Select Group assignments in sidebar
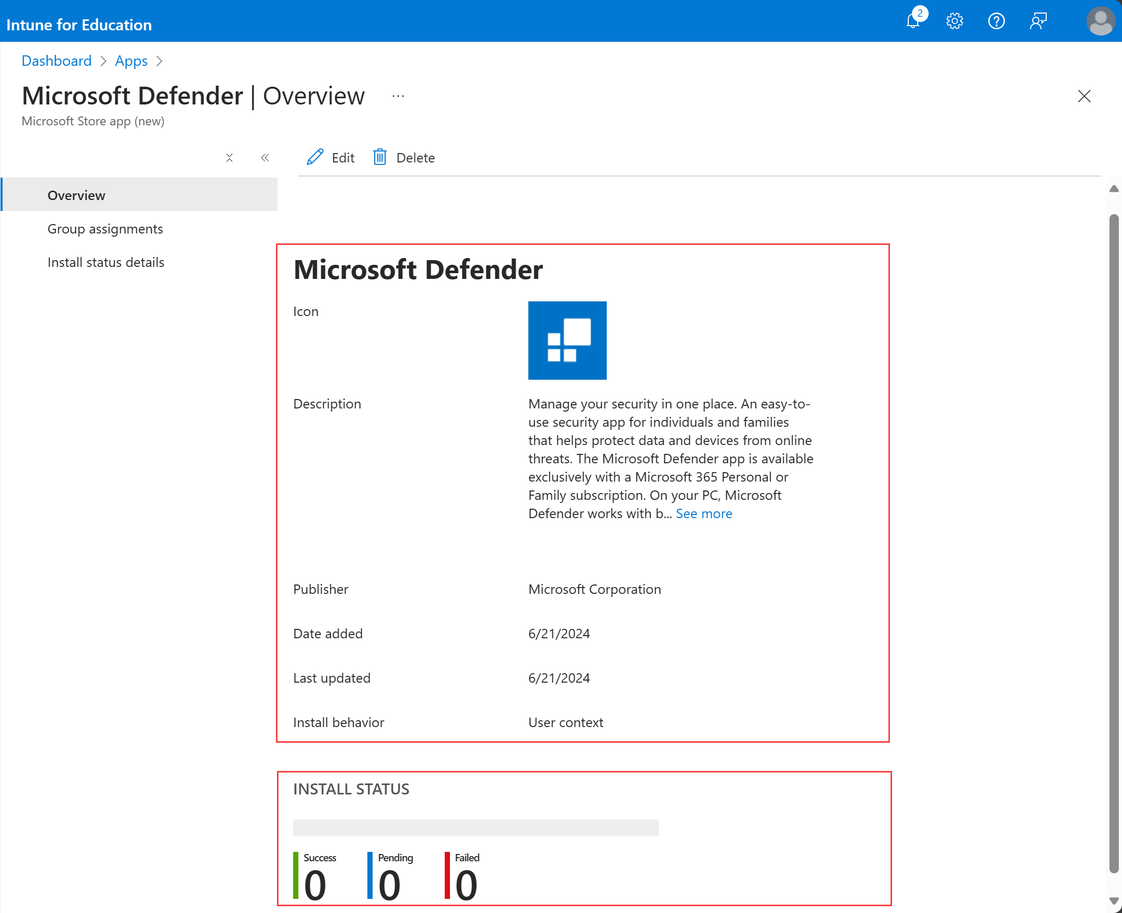1122x913 pixels. pyautogui.click(x=106, y=227)
